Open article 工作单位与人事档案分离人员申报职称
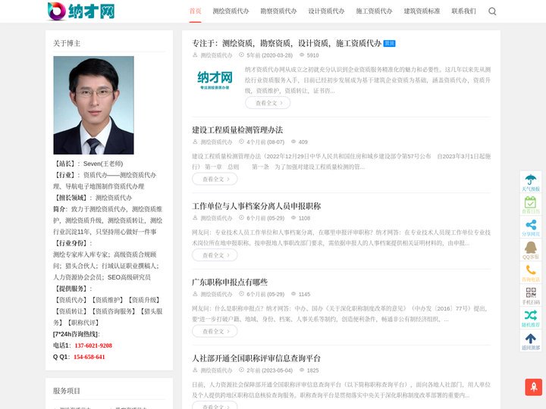This screenshot has height=409, width=546. pos(256,206)
